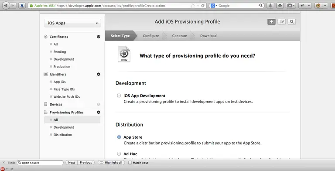Click the Configure step tab
335x171 pixels.
151,36
